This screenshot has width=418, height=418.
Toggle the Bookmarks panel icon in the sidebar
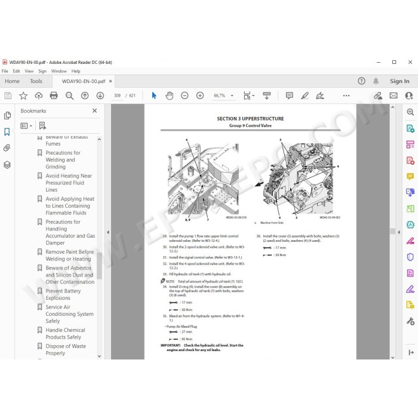(x=7, y=132)
